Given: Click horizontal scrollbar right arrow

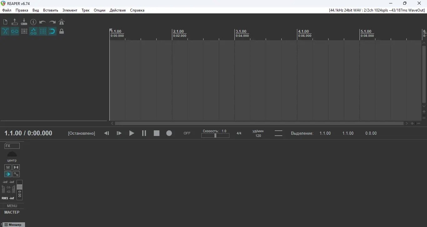Looking at the screenshot, I should 407,123.
